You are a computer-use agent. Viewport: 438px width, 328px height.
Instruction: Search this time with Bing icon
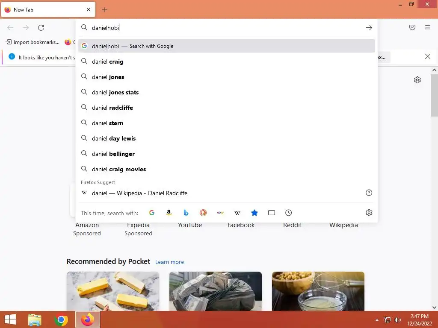[x=186, y=213]
